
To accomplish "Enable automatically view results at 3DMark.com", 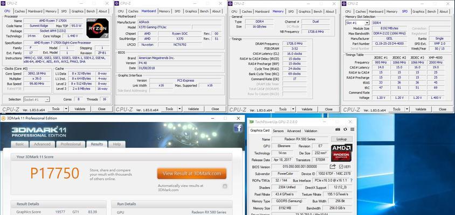I will [x=225, y=186].
